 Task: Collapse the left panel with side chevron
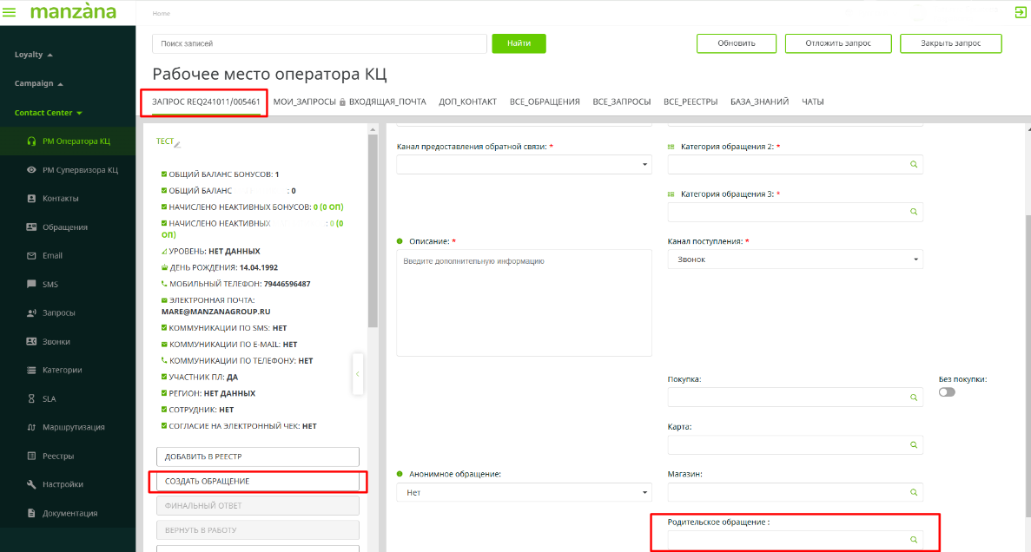pyautogui.click(x=357, y=374)
